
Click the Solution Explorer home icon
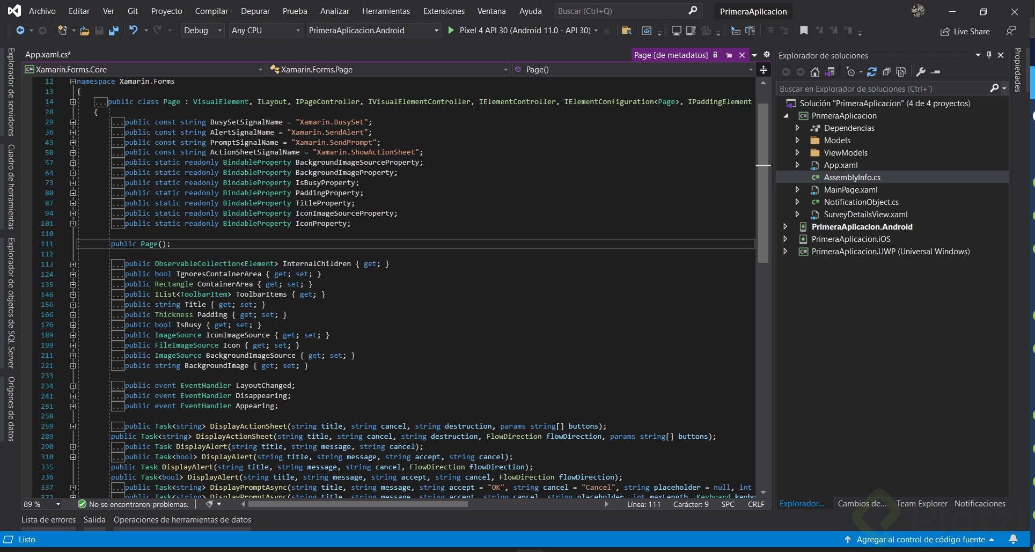click(x=814, y=72)
